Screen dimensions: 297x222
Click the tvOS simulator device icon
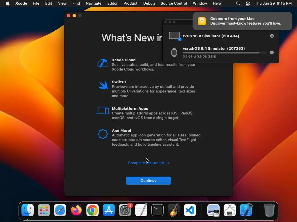[x=174, y=36]
